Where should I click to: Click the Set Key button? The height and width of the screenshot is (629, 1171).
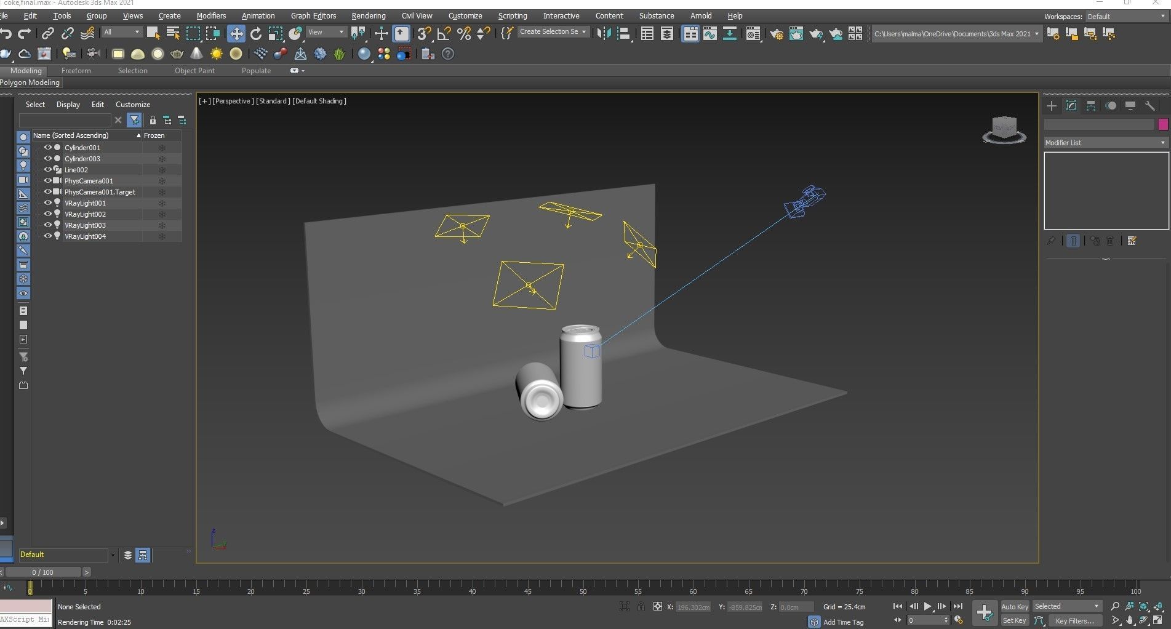click(1015, 621)
